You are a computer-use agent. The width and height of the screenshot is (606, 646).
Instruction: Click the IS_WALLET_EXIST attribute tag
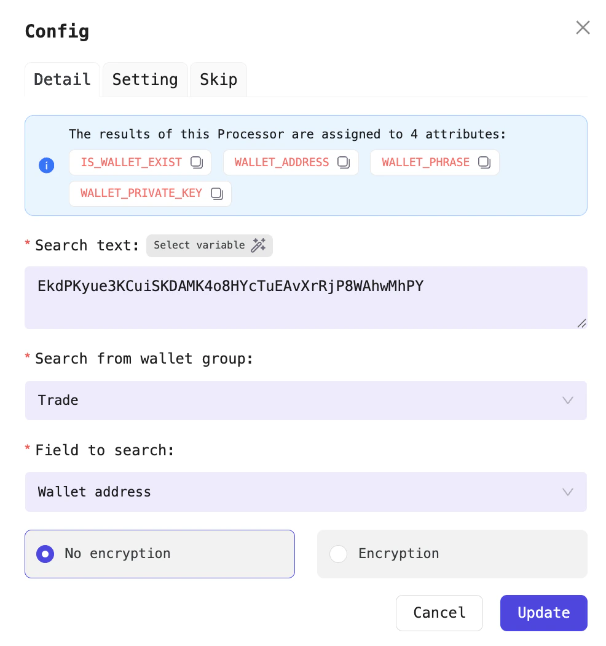tap(131, 162)
